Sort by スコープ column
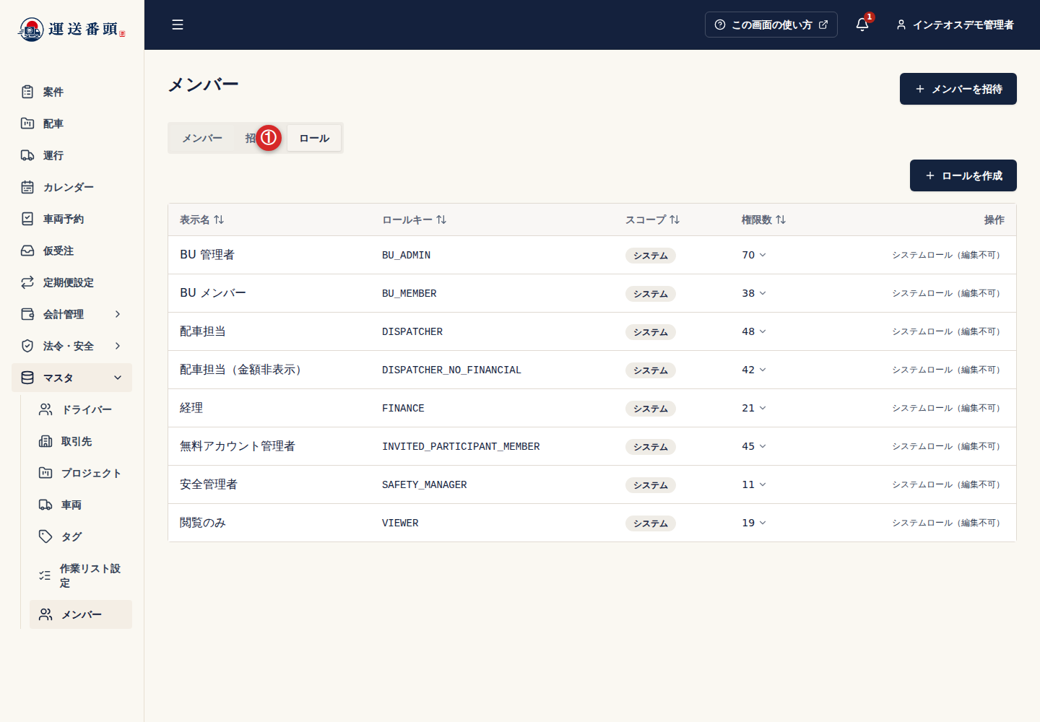The height and width of the screenshot is (722, 1040). coord(653,219)
